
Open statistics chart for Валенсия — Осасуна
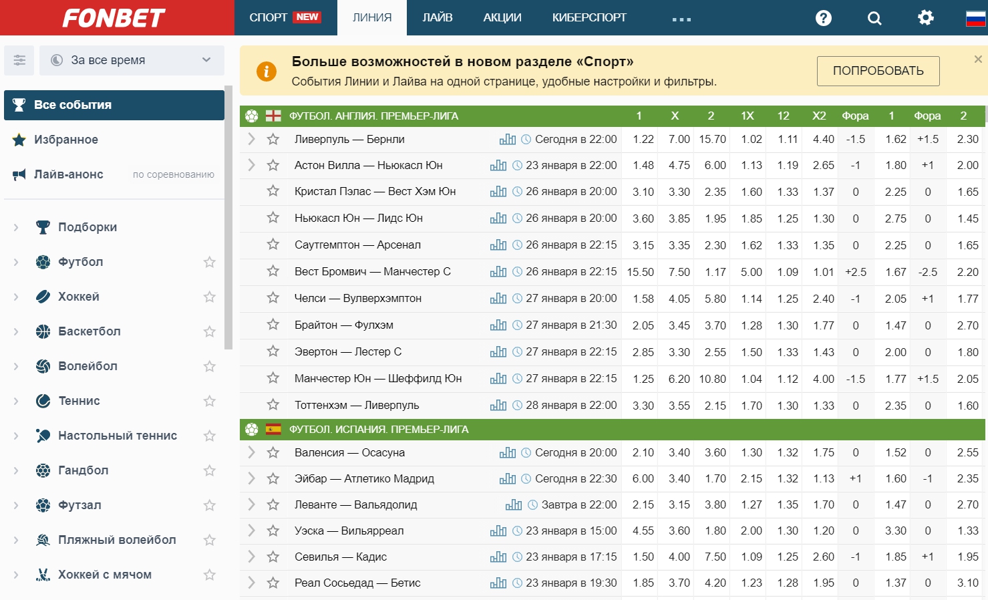pos(508,453)
